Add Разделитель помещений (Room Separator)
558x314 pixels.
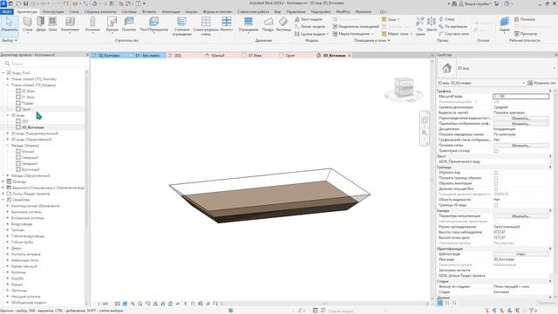[356, 26]
